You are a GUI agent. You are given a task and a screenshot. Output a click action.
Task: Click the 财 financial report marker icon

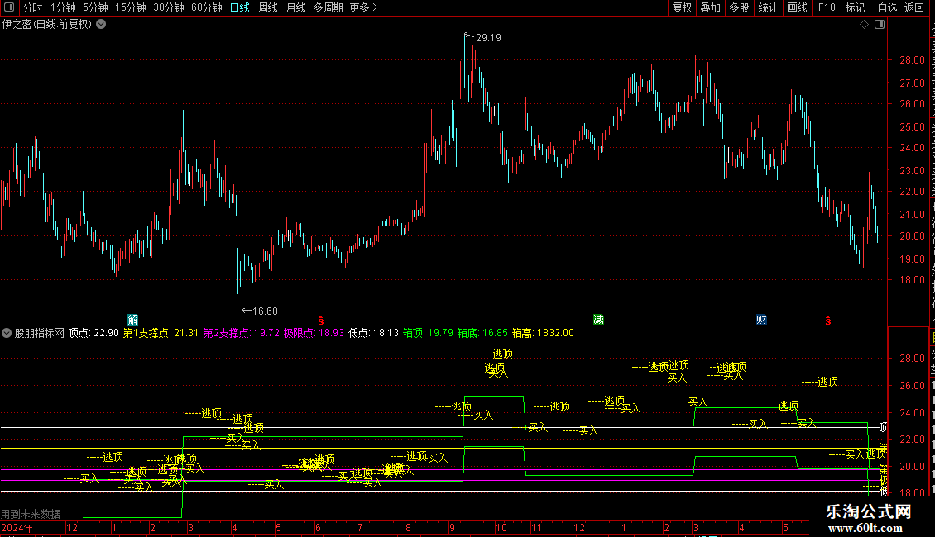coord(761,320)
